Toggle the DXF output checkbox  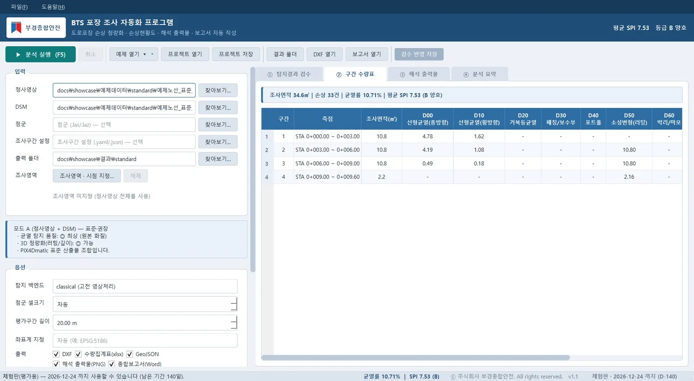[x=56, y=354]
